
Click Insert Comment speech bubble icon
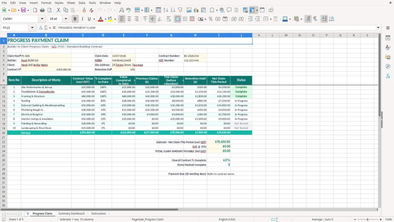[x=229, y=10]
